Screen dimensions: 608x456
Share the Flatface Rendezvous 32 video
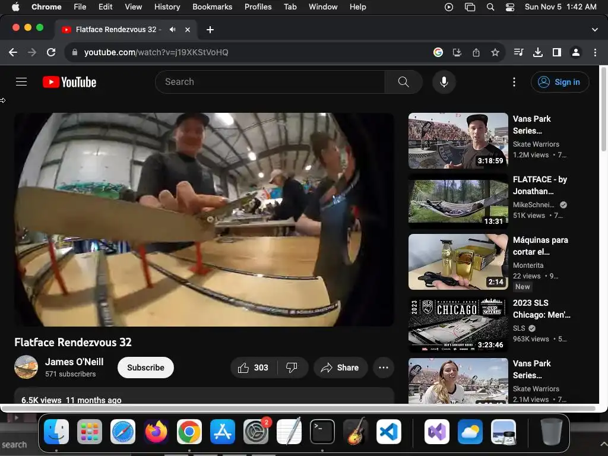coord(340,368)
